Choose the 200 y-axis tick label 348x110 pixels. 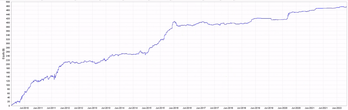(x=8, y=64)
